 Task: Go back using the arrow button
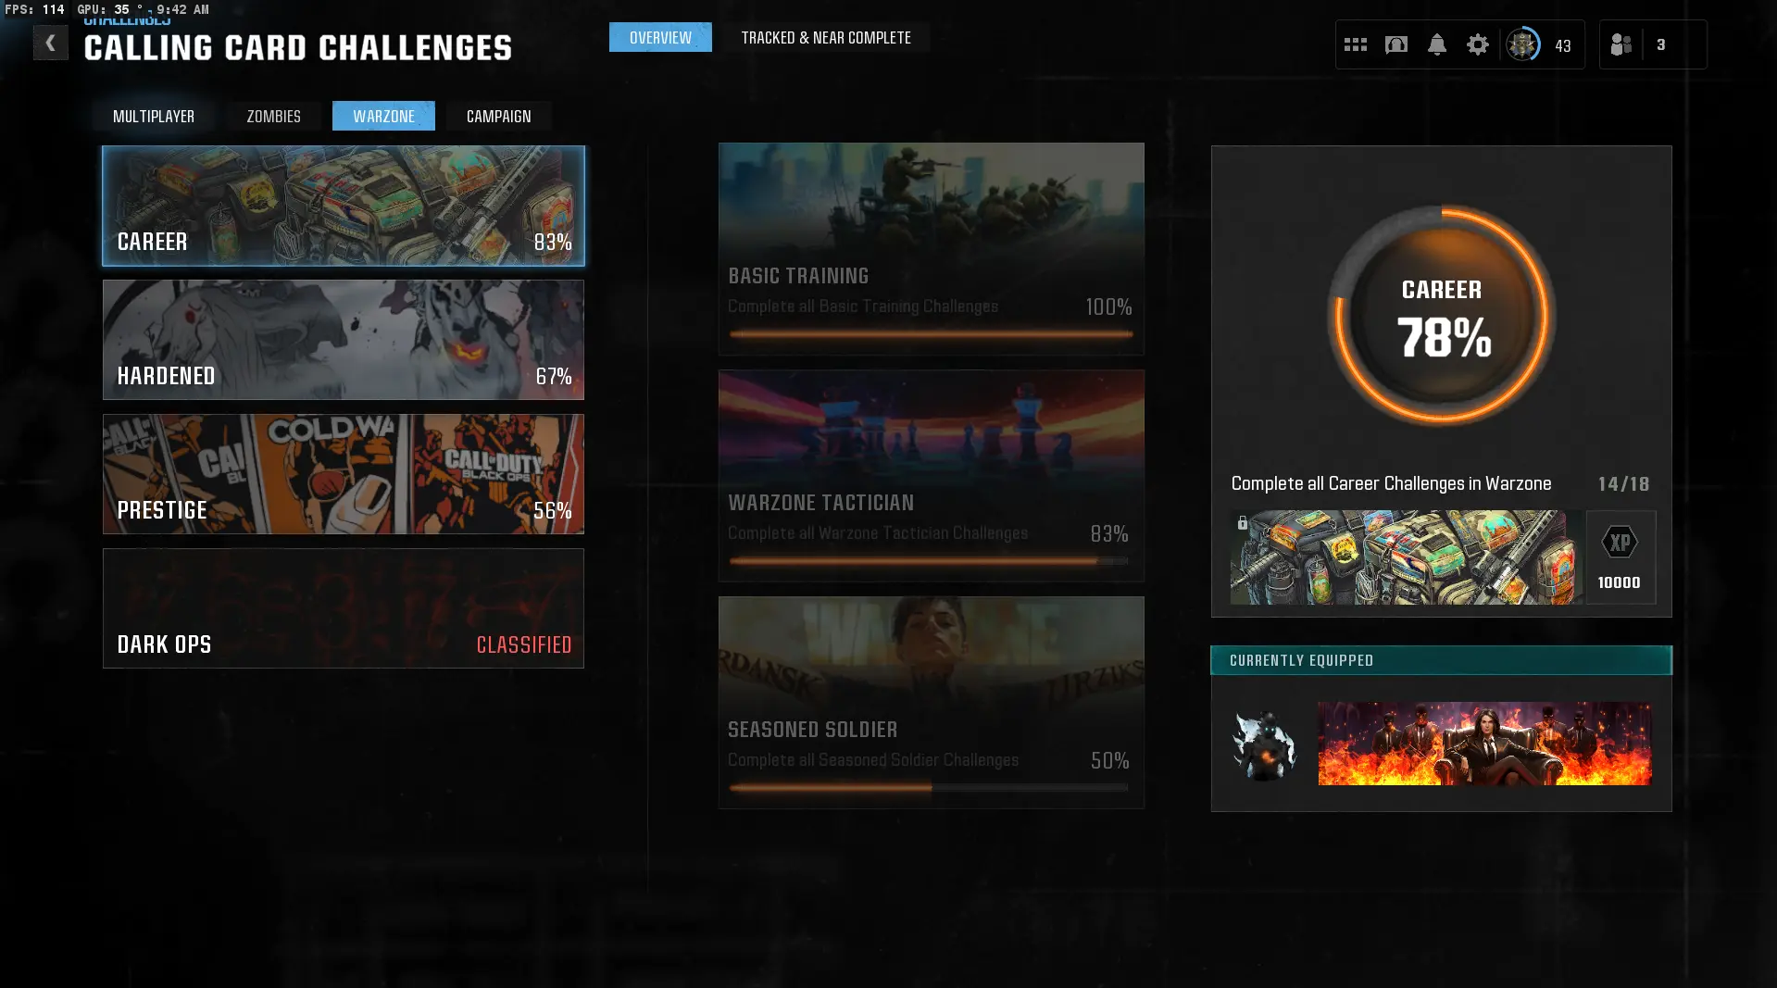point(51,43)
